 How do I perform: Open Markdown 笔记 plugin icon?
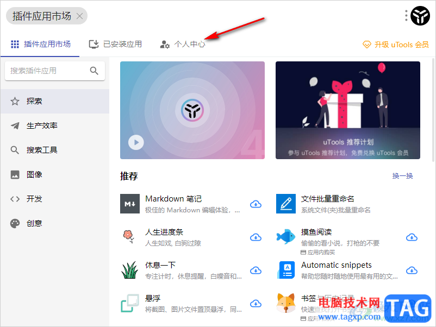coord(130,204)
